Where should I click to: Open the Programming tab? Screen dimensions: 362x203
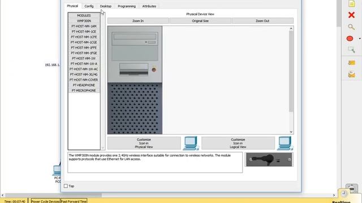click(x=127, y=6)
